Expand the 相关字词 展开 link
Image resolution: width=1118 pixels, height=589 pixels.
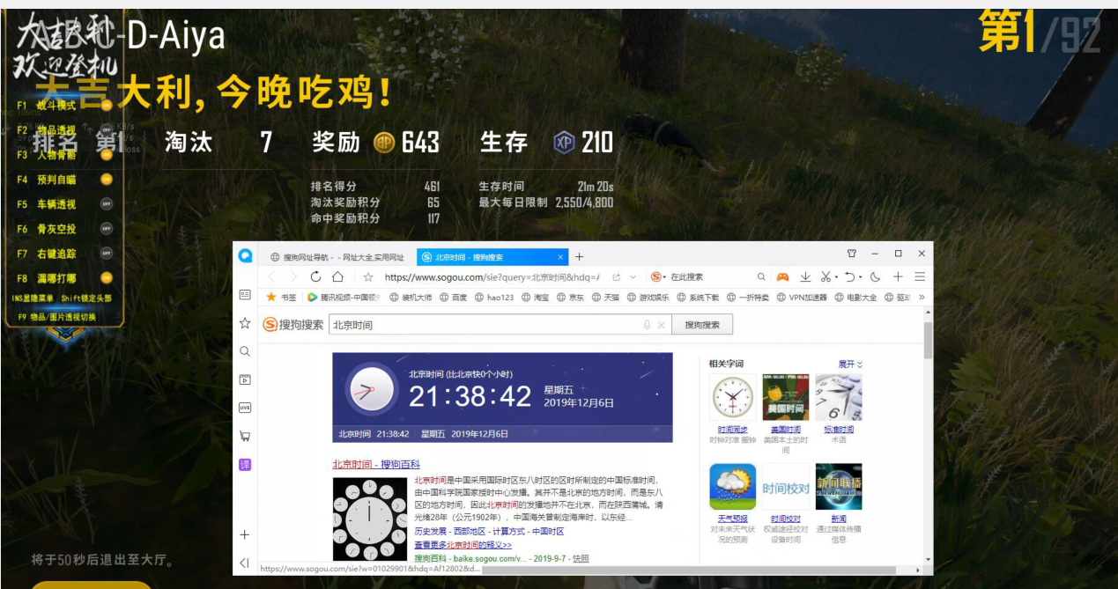click(850, 364)
